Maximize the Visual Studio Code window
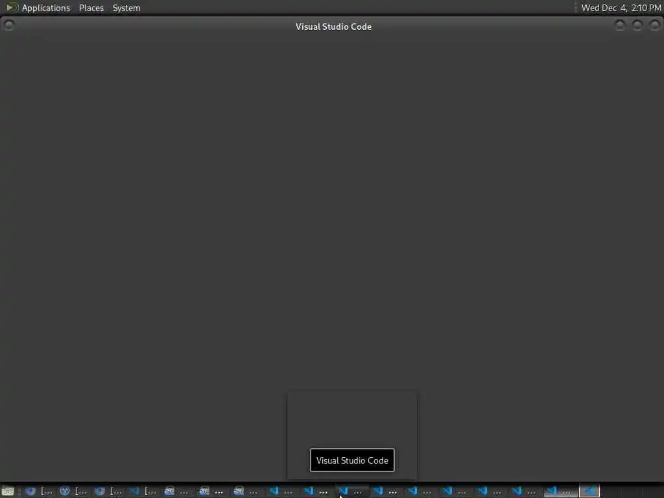 637,25
